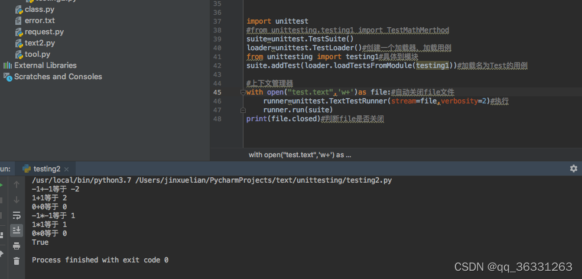This screenshot has height=279, width=582.
Task: Click the 'suite.addTest(loader.loadTestsFromModule' line
Action: coord(387,66)
